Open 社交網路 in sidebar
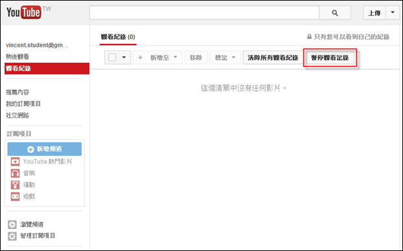 [17, 115]
